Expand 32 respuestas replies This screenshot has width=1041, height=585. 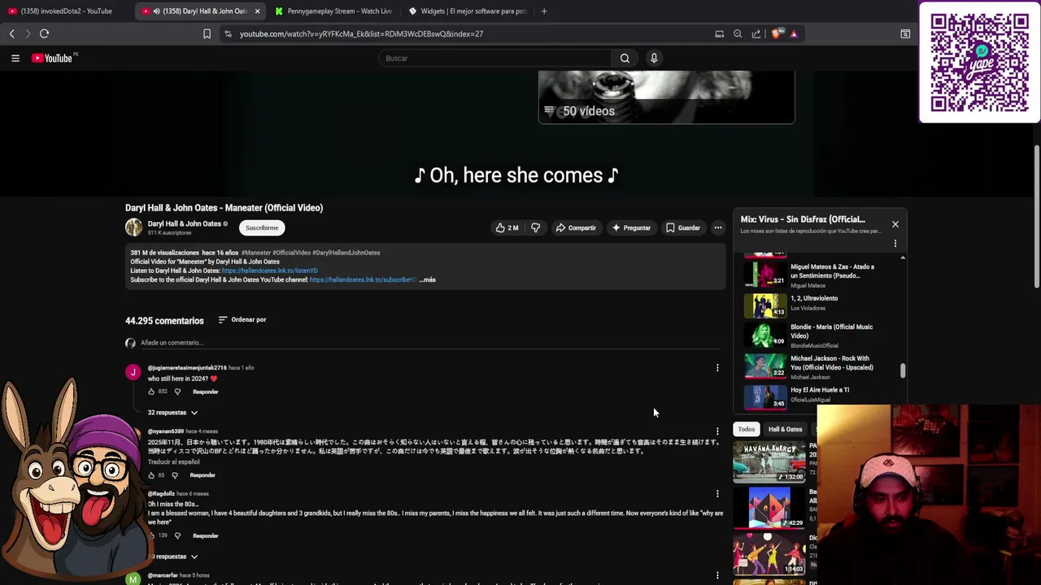tap(172, 413)
